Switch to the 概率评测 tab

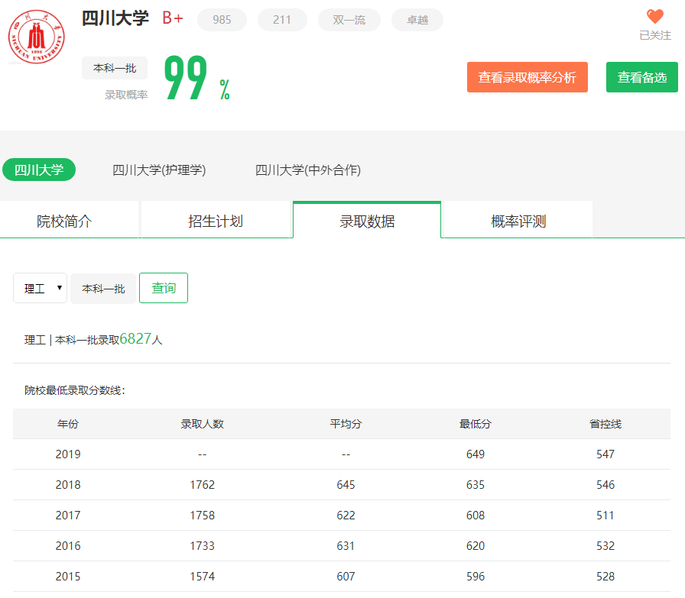(x=518, y=220)
